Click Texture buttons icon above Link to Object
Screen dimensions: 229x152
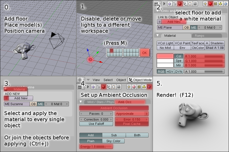coord(216,4)
